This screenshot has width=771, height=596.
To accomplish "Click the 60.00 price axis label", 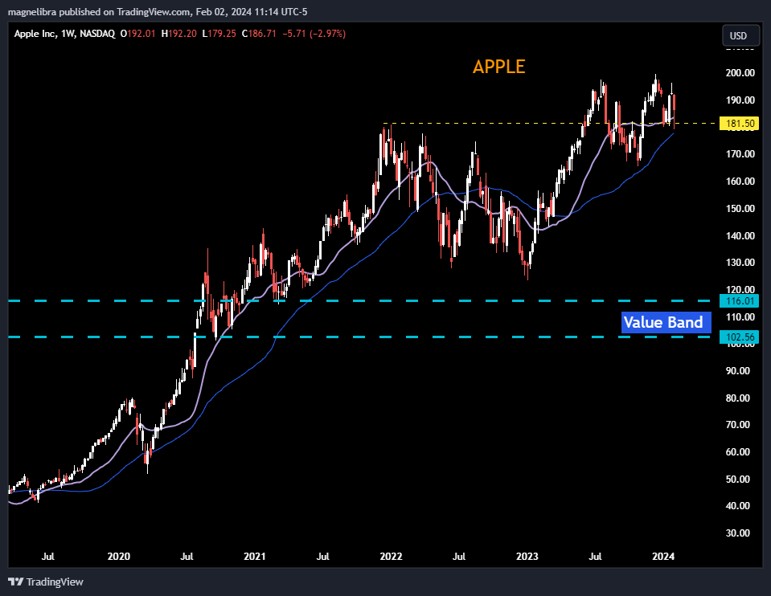I will coord(737,452).
